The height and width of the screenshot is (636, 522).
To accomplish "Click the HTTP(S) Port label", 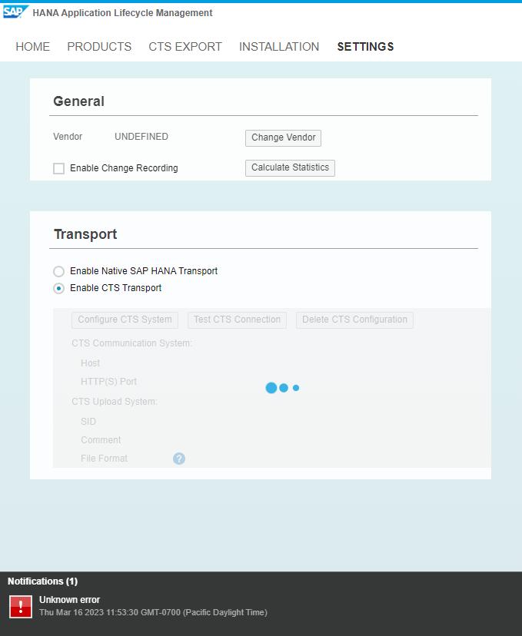I will click(x=109, y=382).
